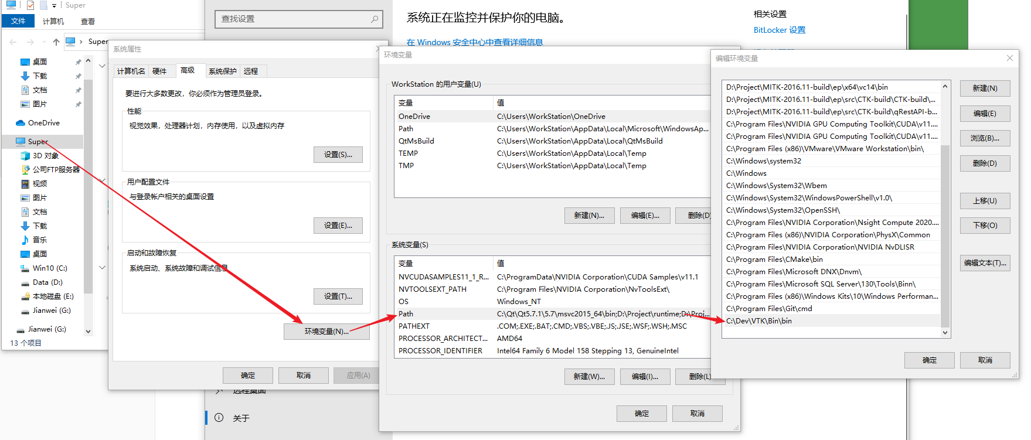Image resolution: width=1031 pixels, height=440 pixels.
Task: Open the 本地磁盘 (E:) drive icon
Action: pos(25,296)
